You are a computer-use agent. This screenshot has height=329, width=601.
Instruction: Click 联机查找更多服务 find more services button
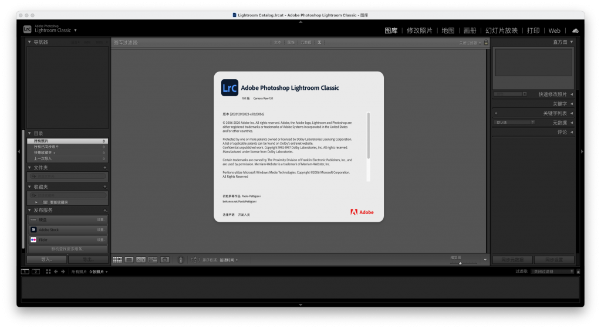click(67, 249)
